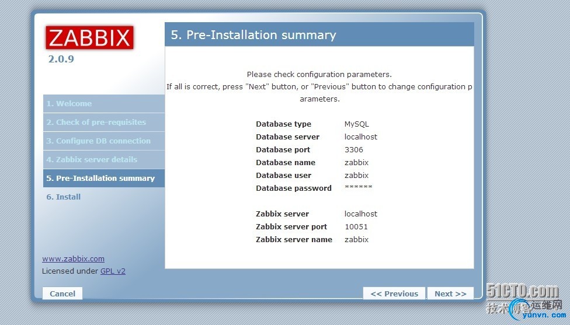Open step 2. Check of pre-requisites
Screen dimensions: 570x325
[103, 122]
